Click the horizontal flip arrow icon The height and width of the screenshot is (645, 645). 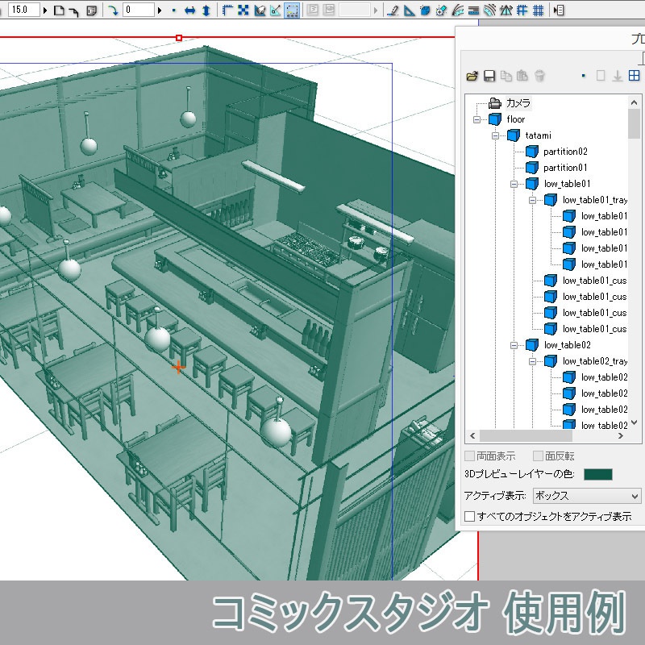click(x=189, y=10)
